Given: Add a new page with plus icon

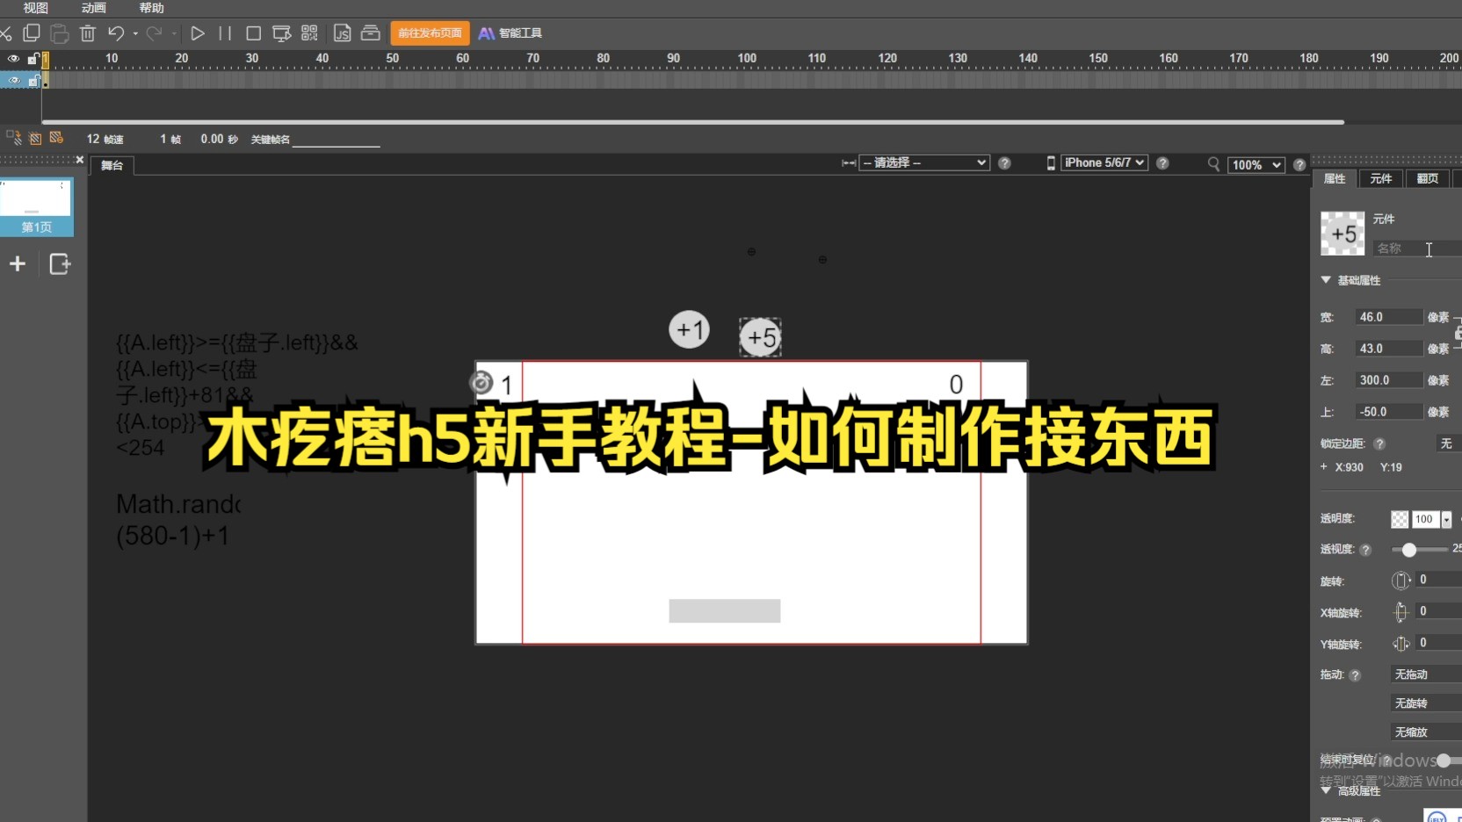Looking at the screenshot, I should pyautogui.click(x=18, y=263).
